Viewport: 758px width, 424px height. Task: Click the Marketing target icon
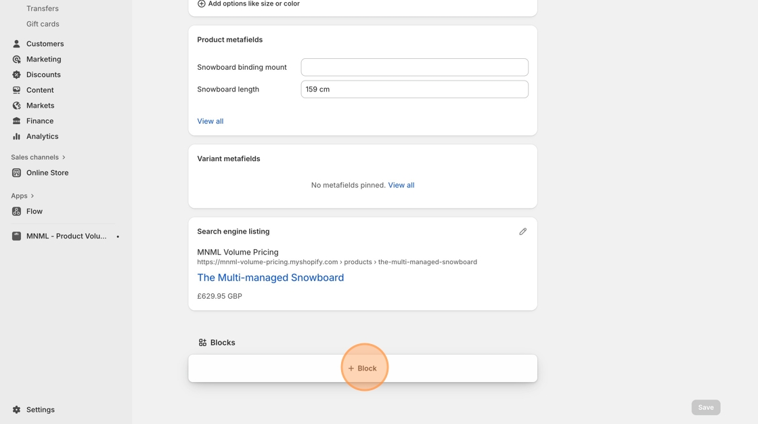16,60
